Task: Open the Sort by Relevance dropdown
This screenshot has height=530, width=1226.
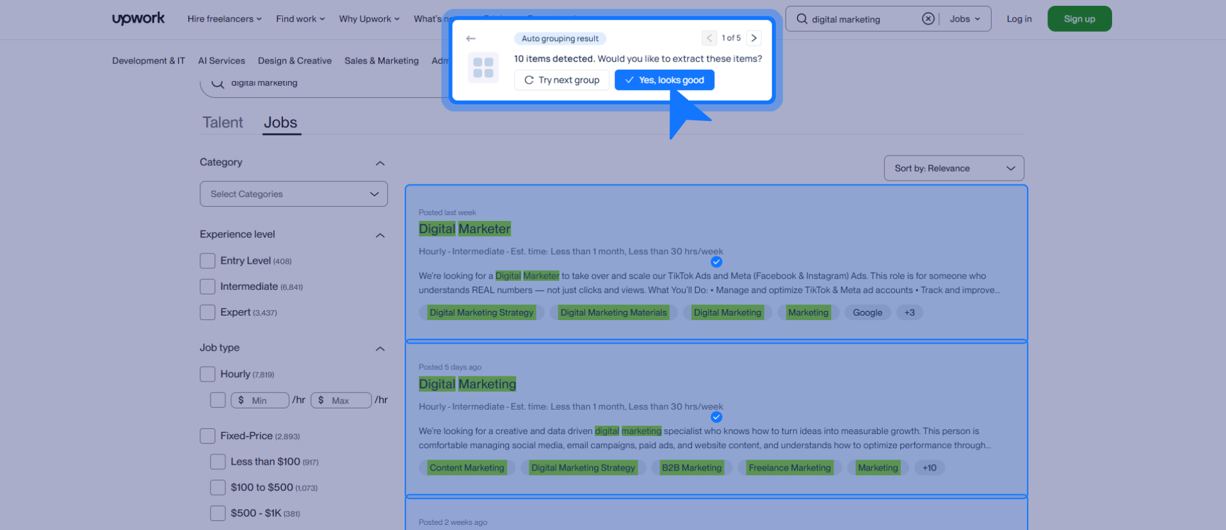Action: (x=953, y=168)
